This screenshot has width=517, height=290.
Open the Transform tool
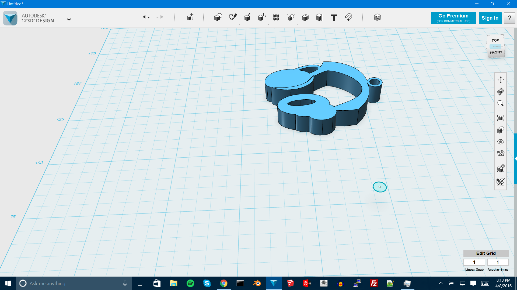tap(190, 17)
